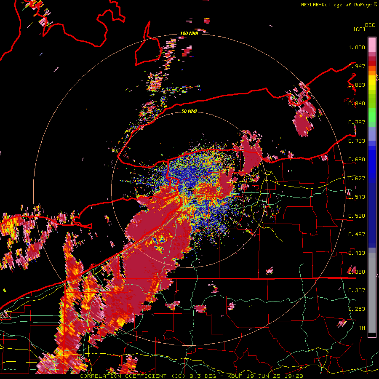Click the TH label at the scale bottom
This screenshot has width=379, height=379.
(x=362, y=328)
